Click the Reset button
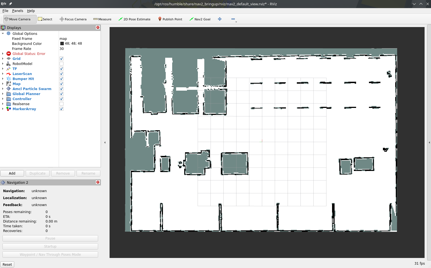This screenshot has width=431, height=268. pyautogui.click(x=7, y=264)
